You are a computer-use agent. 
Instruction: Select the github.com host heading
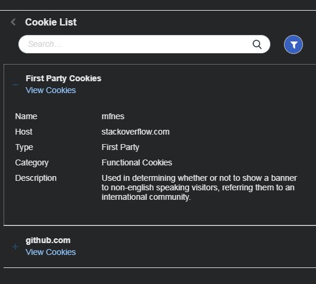click(48, 240)
